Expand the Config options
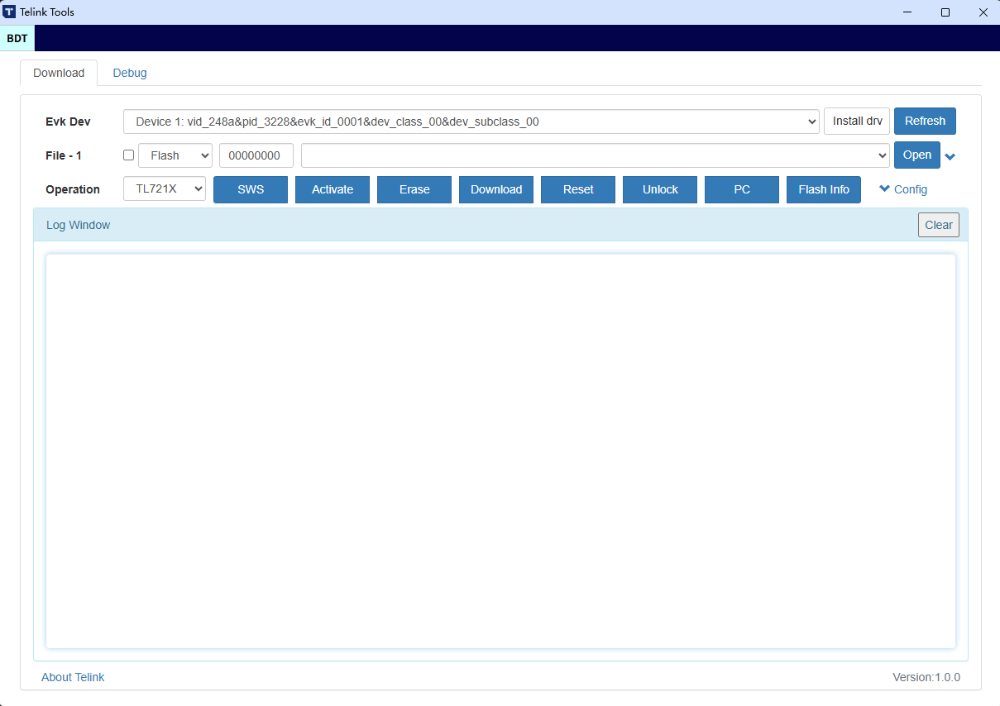The image size is (1000, 706). tap(902, 188)
